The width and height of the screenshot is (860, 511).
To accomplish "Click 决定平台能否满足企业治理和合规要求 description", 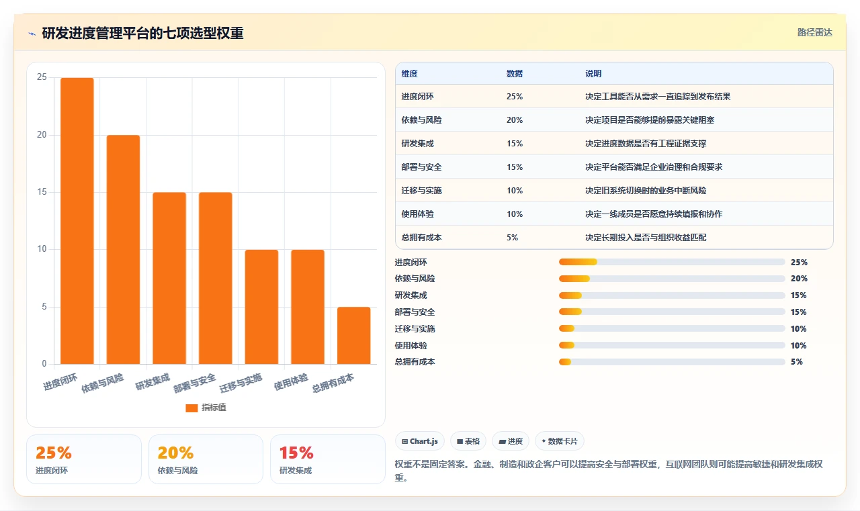I will point(654,167).
